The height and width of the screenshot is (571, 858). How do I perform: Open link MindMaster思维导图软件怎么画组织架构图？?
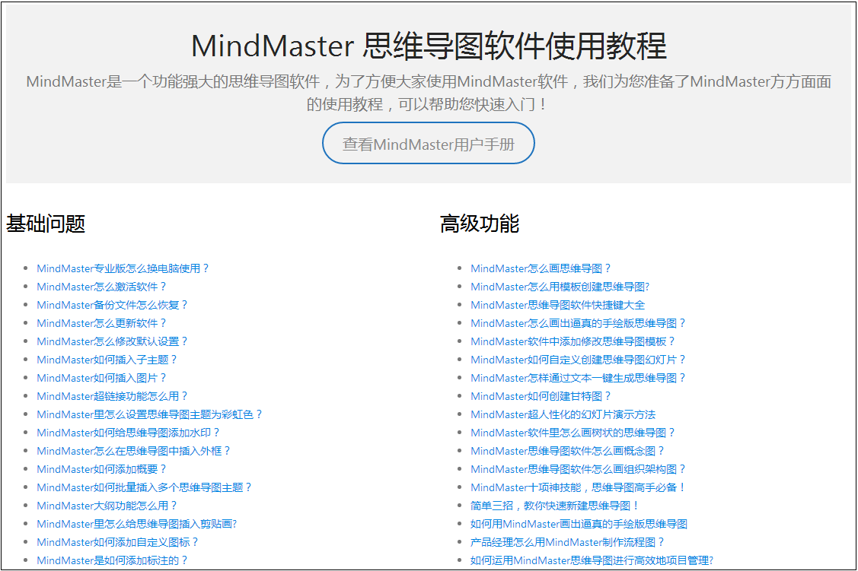click(x=579, y=469)
